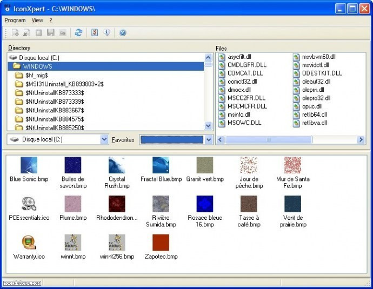The height and width of the screenshot is (289, 373).
Task: Select the Bulles de savon.bmp thumbnail
Action: (x=73, y=165)
